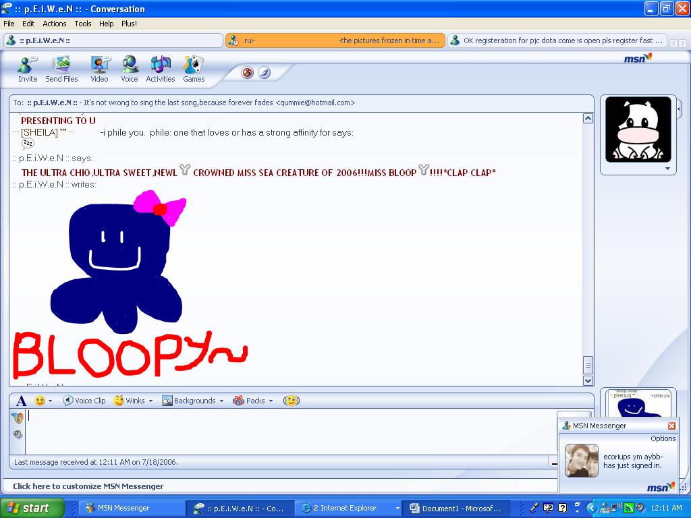691x518 pixels.
Task: Insert an emoticon with the smiley icon
Action: pos(40,401)
